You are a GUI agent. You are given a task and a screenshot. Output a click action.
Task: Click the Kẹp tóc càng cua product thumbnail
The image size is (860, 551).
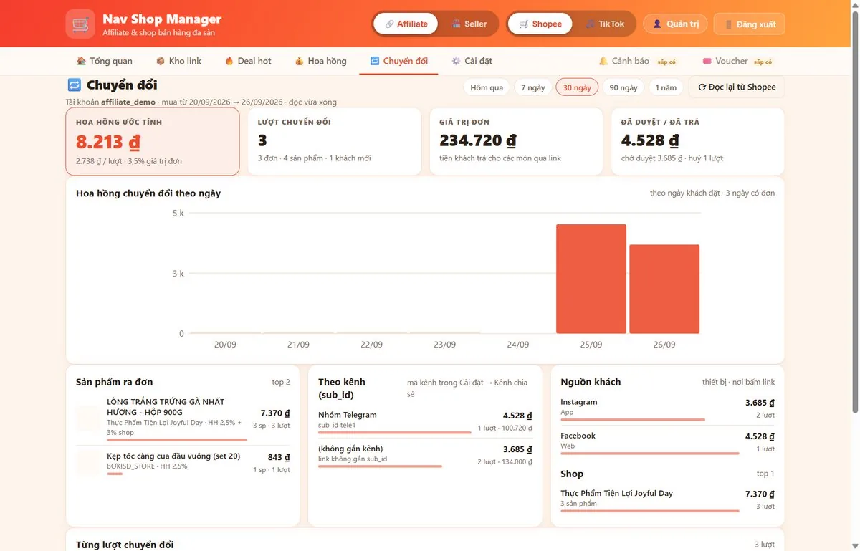(89, 463)
